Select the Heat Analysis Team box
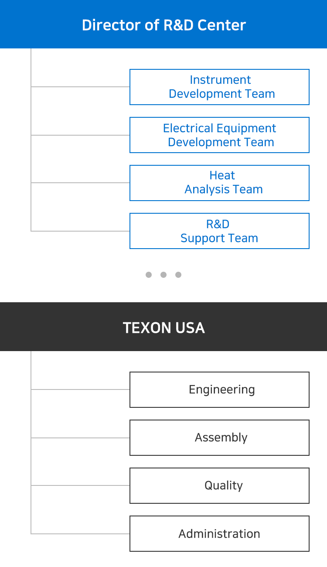 [x=219, y=183]
